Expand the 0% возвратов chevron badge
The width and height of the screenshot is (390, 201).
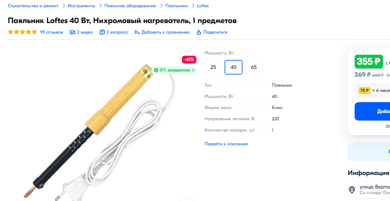174,70
